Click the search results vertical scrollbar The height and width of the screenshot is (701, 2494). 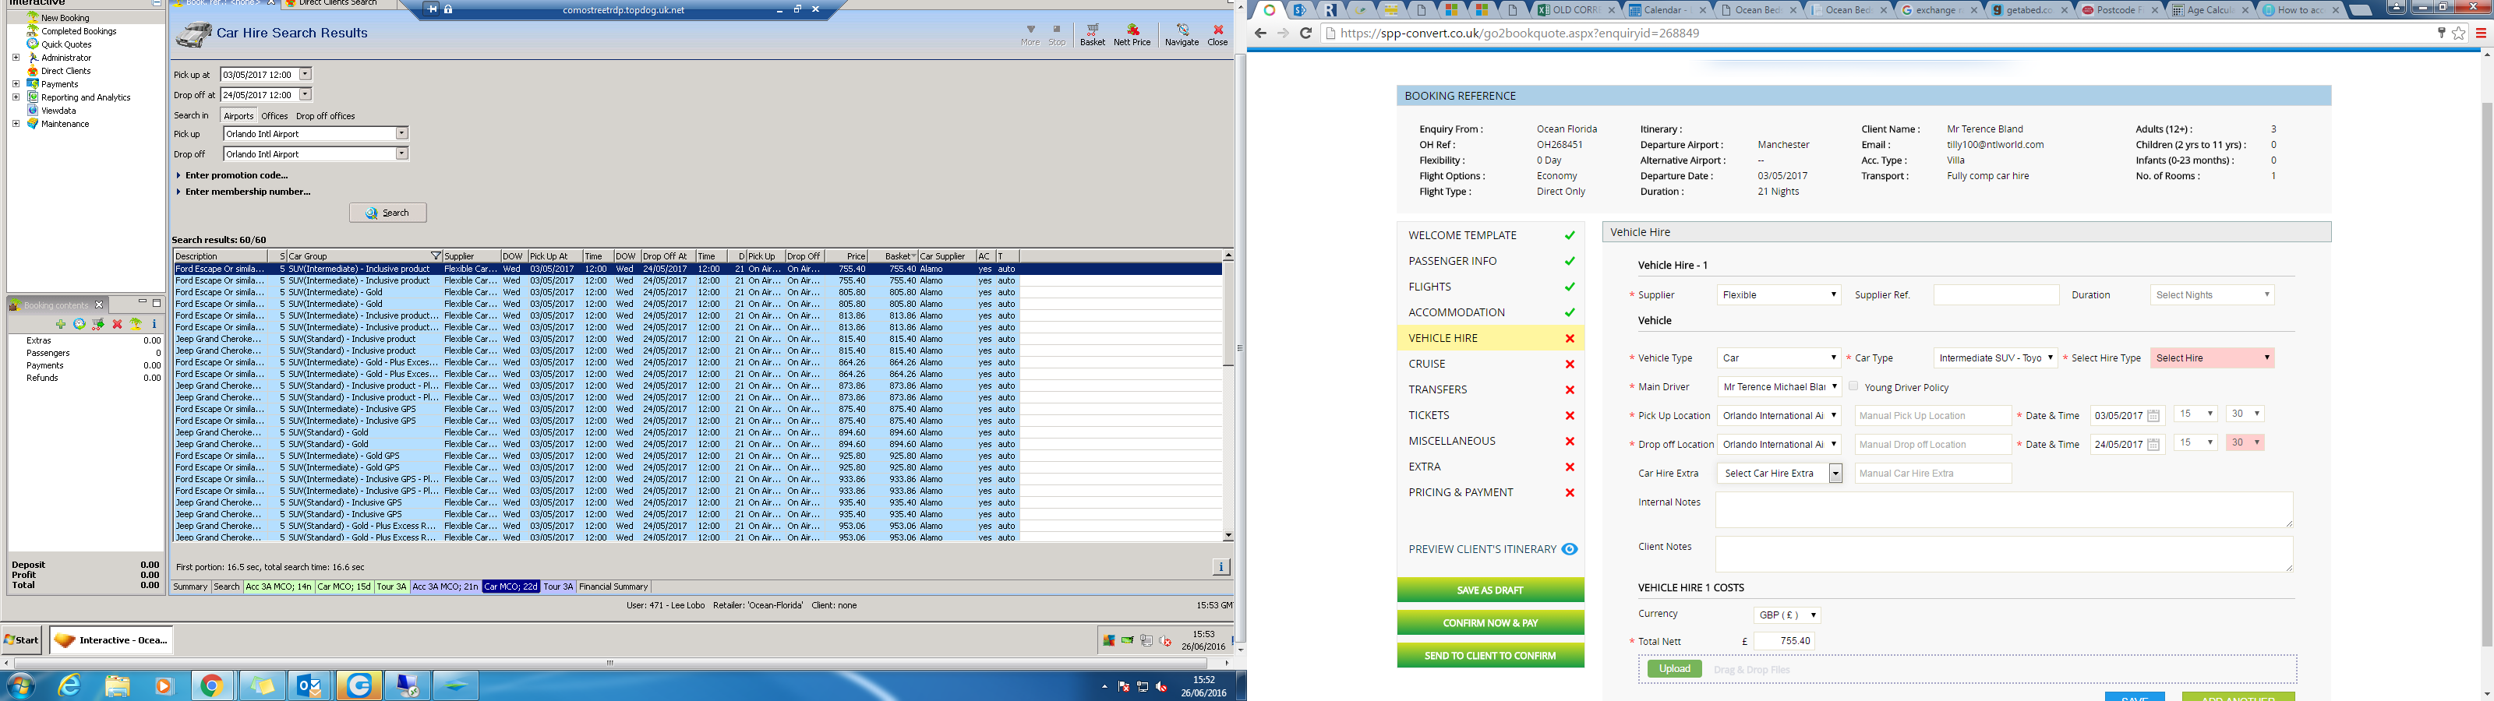click(x=1228, y=395)
